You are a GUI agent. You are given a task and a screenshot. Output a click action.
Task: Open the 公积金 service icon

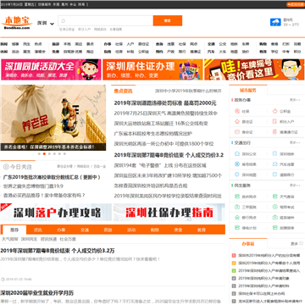tap(275, 111)
